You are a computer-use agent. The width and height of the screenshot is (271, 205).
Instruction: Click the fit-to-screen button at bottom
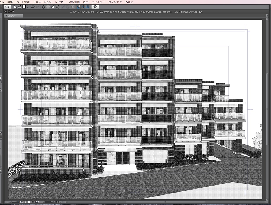pyautogui.click(x=33, y=202)
